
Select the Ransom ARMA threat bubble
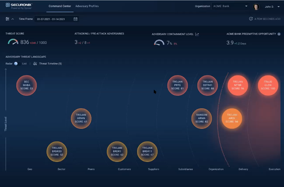tap(202, 118)
